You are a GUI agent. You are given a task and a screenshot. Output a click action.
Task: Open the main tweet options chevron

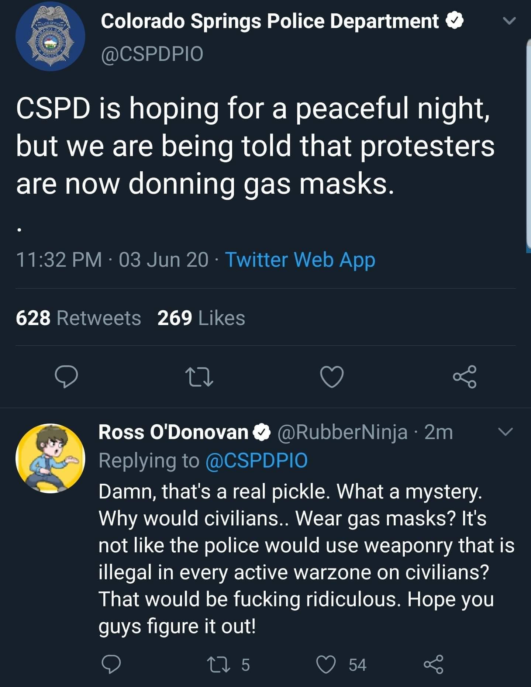pyautogui.click(x=509, y=21)
